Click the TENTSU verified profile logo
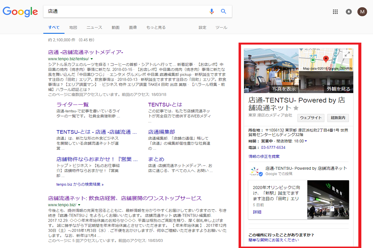The height and width of the screenshot is (248, 373). pos(256,171)
